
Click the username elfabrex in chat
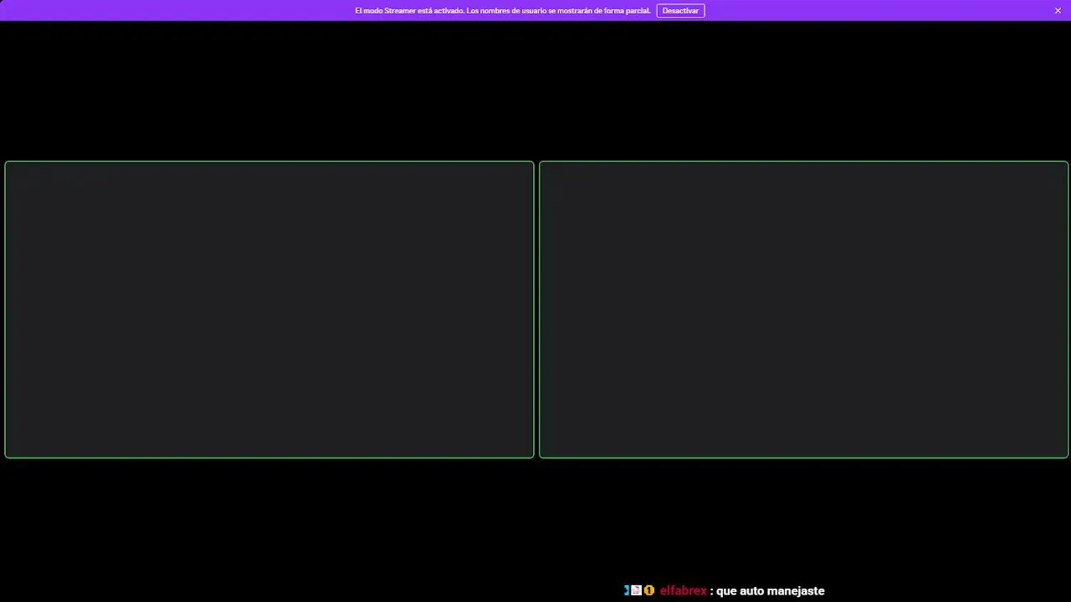coord(683,590)
